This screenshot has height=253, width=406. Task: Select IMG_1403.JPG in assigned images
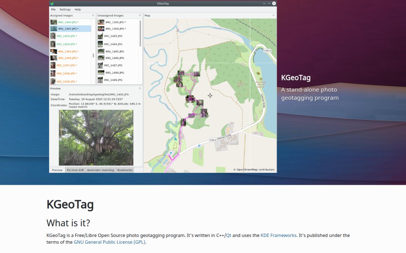click(71, 36)
